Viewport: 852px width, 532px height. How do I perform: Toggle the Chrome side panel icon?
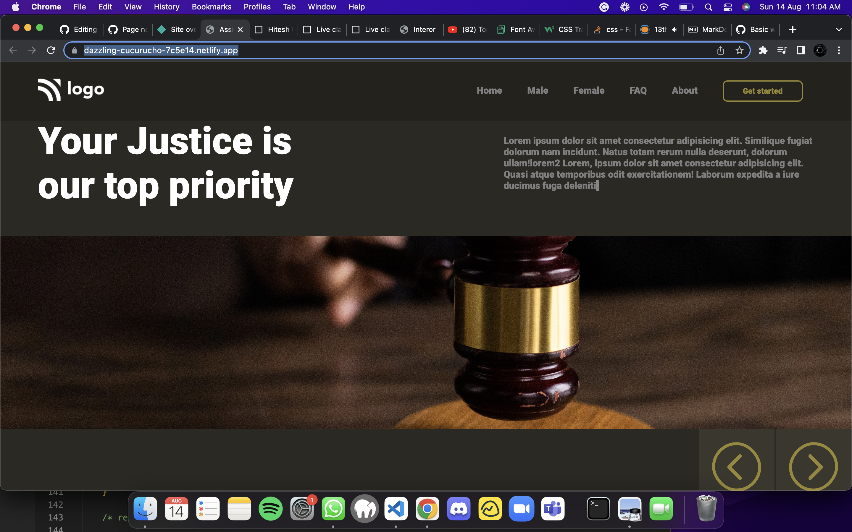[x=801, y=50]
